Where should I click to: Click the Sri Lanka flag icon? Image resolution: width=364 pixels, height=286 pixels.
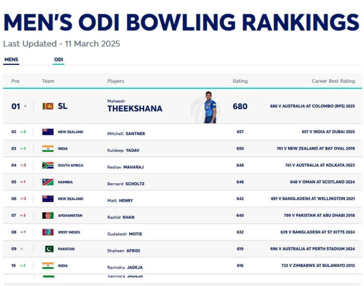[48, 106]
